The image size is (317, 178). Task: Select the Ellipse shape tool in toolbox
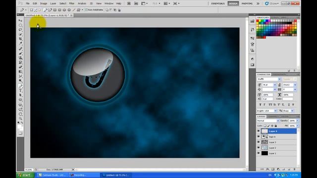point(20,100)
